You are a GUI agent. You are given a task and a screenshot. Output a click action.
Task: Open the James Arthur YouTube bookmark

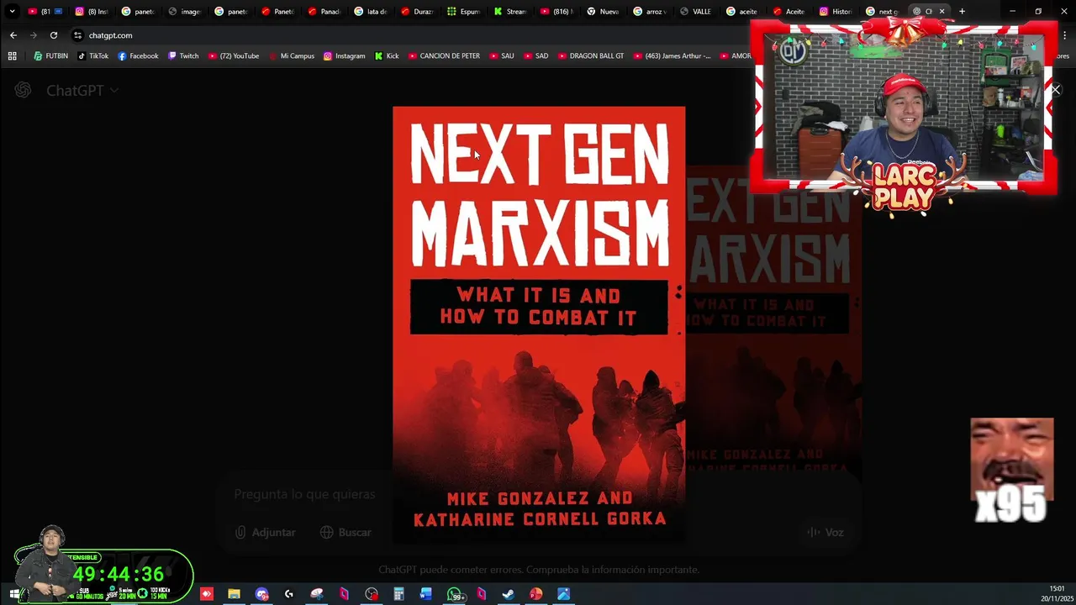672,55
